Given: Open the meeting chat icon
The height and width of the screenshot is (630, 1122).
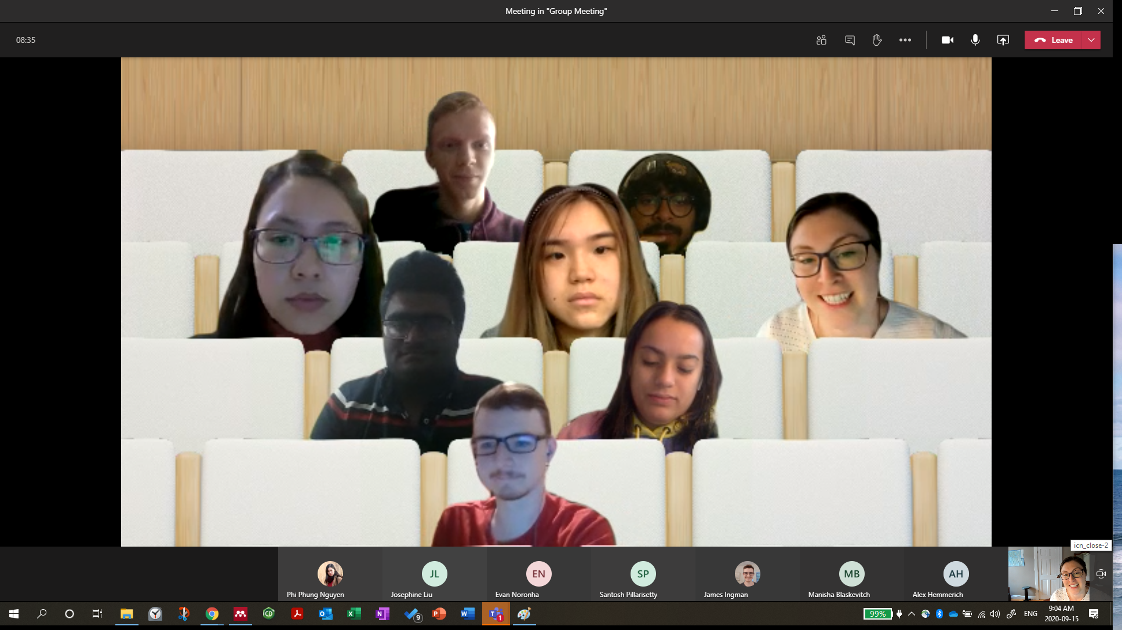Looking at the screenshot, I should 850,40.
